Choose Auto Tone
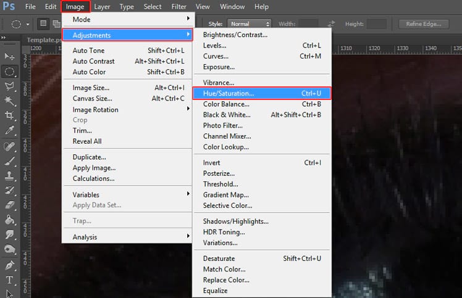462x298 pixels. (x=127, y=51)
